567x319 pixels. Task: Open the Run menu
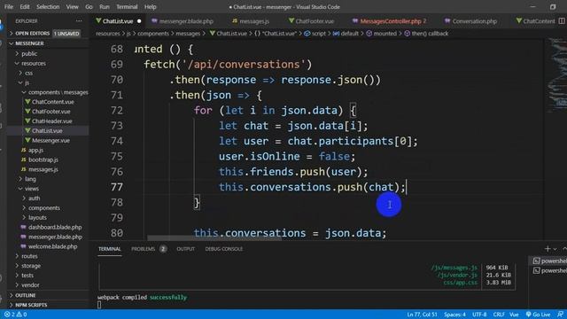click(x=105, y=7)
